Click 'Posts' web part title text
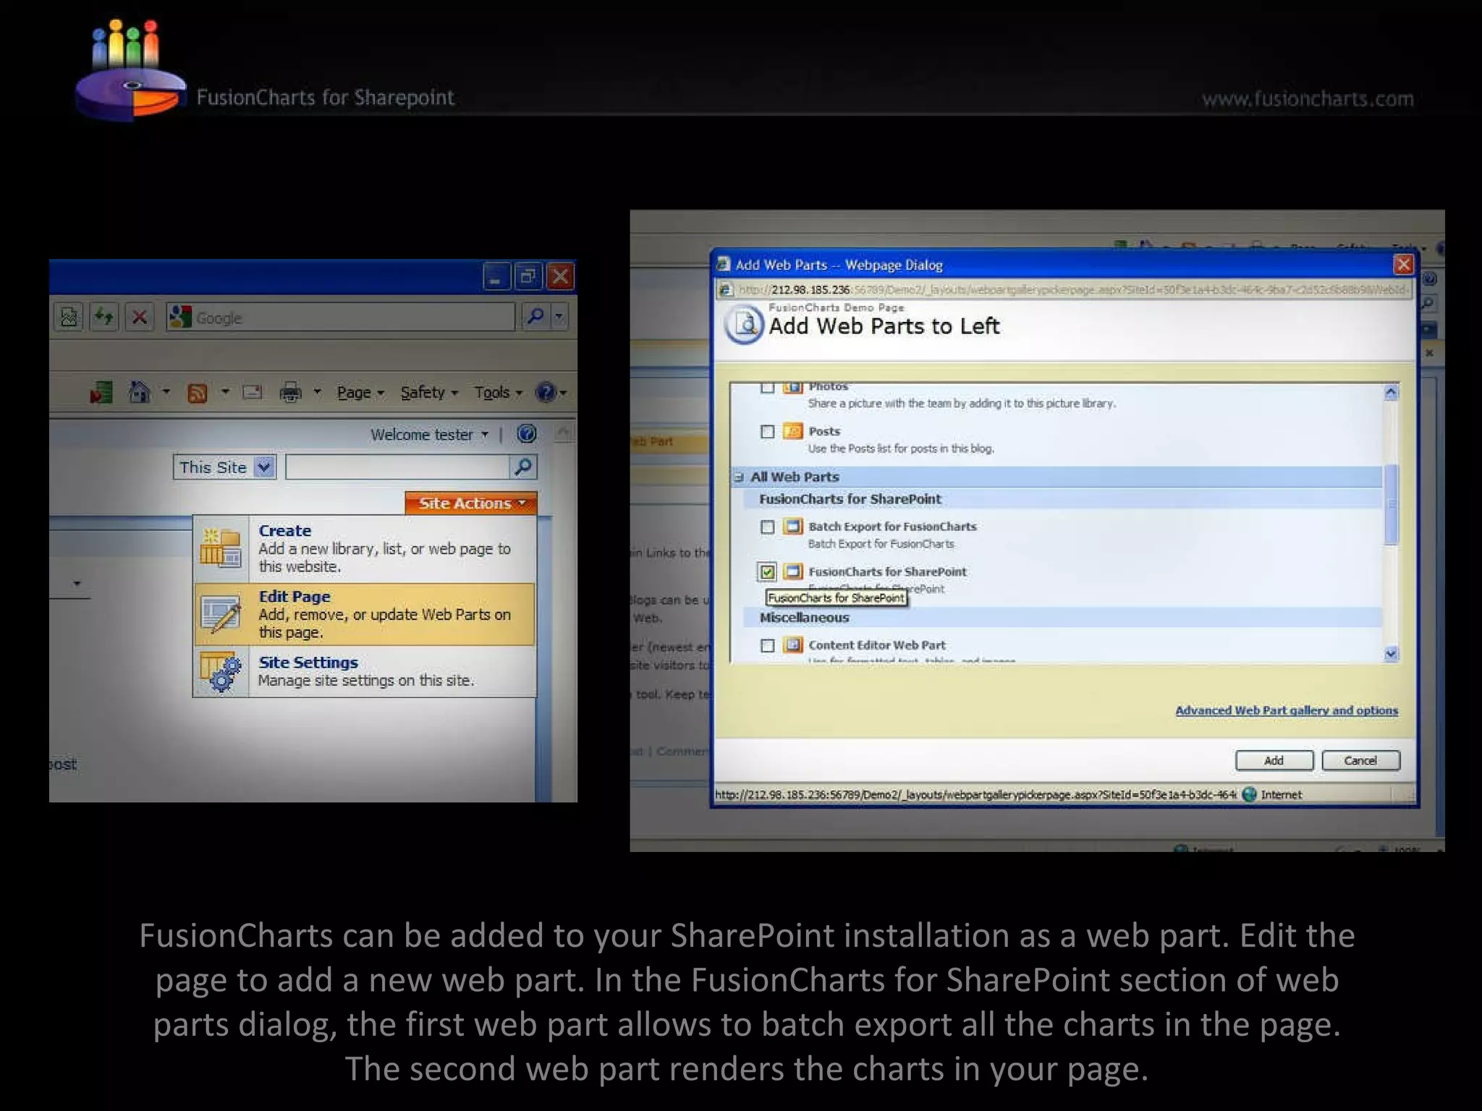Image resolution: width=1482 pixels, height=1111 pixels. click(x=824, y=432)
